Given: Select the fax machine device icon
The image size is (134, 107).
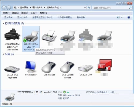Looking at the screenshot, I should 49,36.
